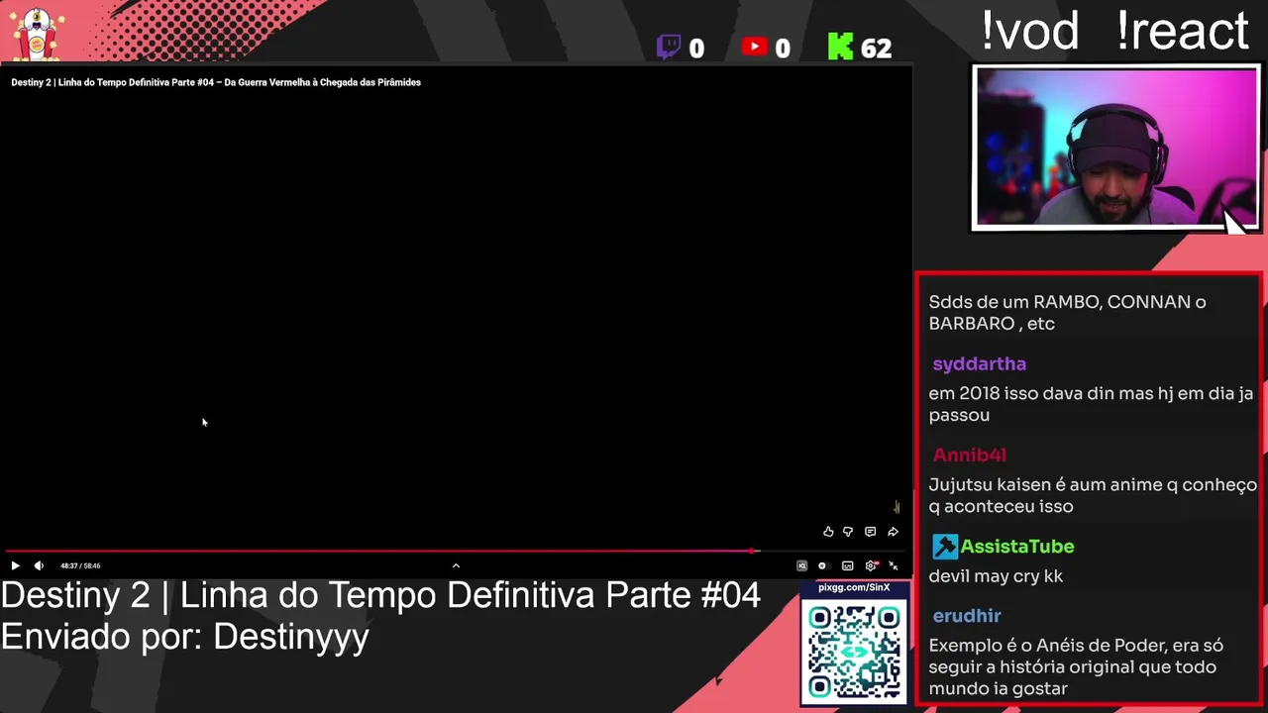Select chat username syddartha
The height and width of the screenshot is (713, 1268).
(x=979, y=363)
